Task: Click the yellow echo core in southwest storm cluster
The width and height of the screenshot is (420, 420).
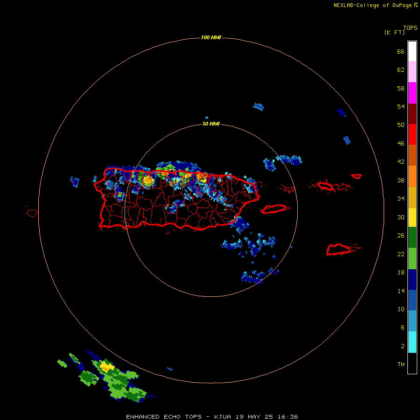Action: (x=107, y=367)
